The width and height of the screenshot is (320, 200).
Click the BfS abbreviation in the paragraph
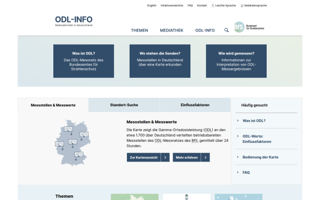pyautogui.click(x=195, y=140)
